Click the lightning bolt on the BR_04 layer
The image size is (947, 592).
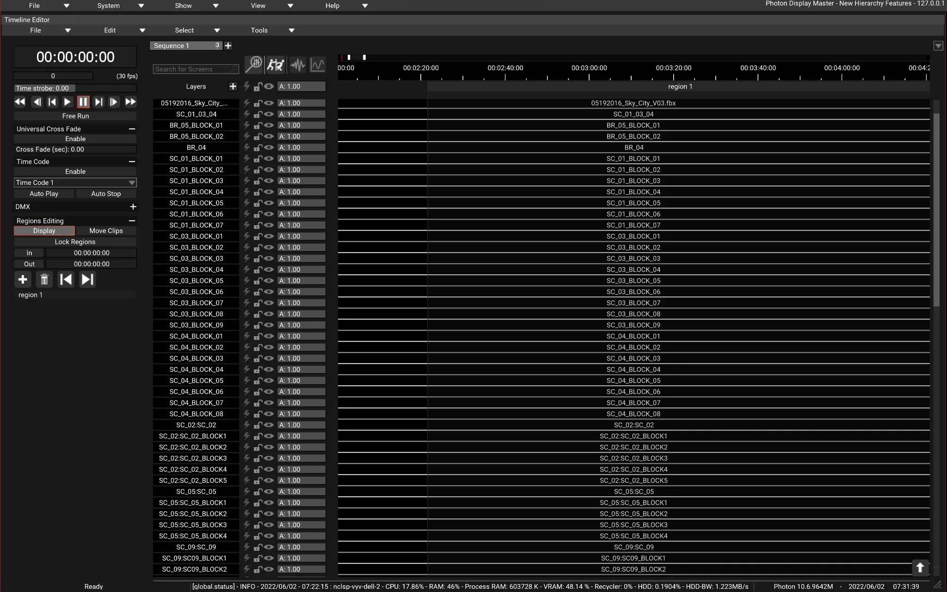pyautogui.click(x=246, y=148)
